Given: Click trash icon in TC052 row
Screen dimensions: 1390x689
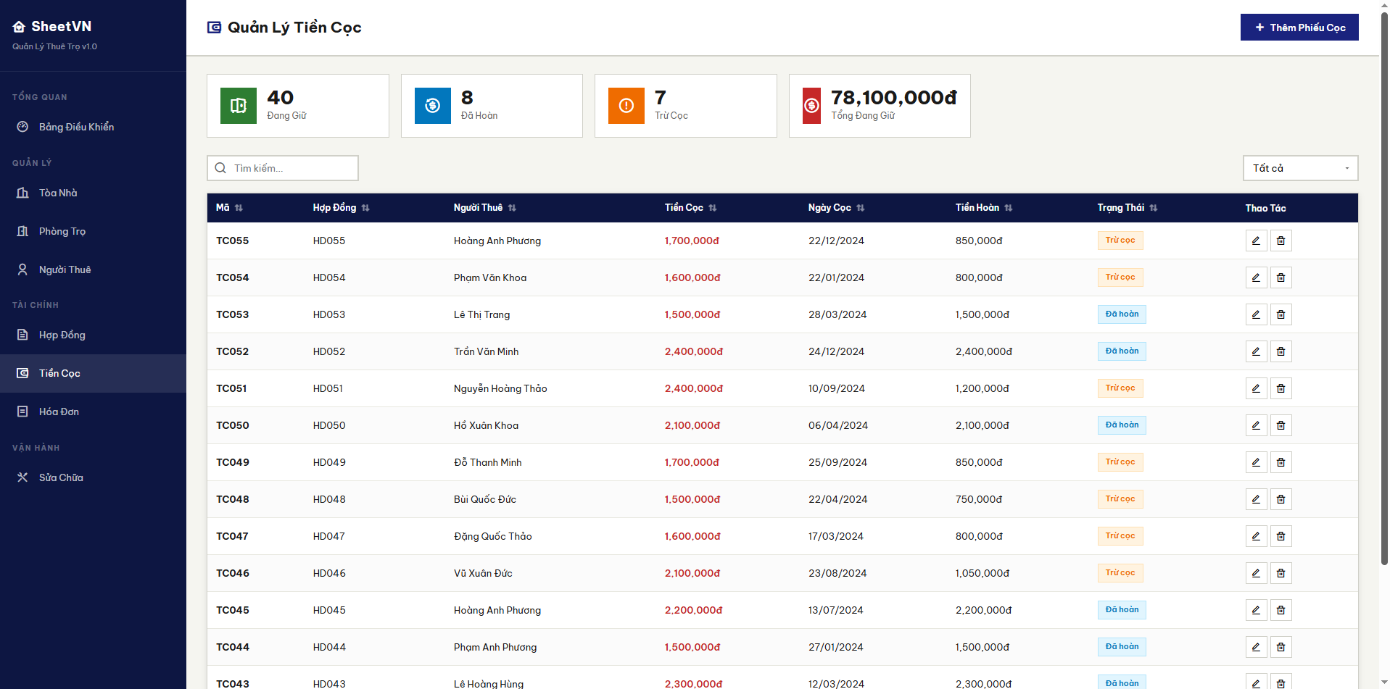Looking at the screenshot, I should click(1281, 351).
